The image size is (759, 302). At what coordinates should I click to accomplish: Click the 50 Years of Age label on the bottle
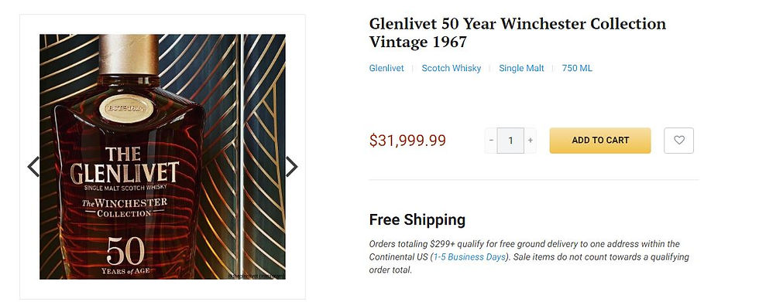coord(125,256)
